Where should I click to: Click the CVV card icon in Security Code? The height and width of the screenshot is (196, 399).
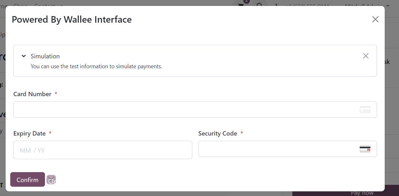(x=365, y=149)
